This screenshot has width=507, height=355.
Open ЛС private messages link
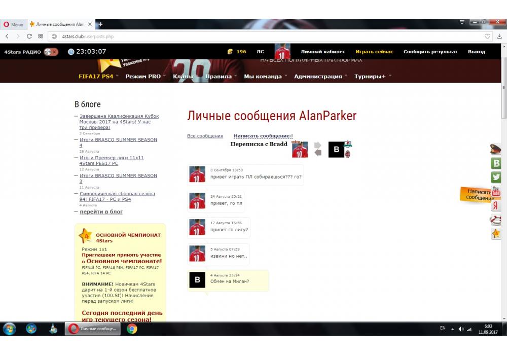pos(260,52)
